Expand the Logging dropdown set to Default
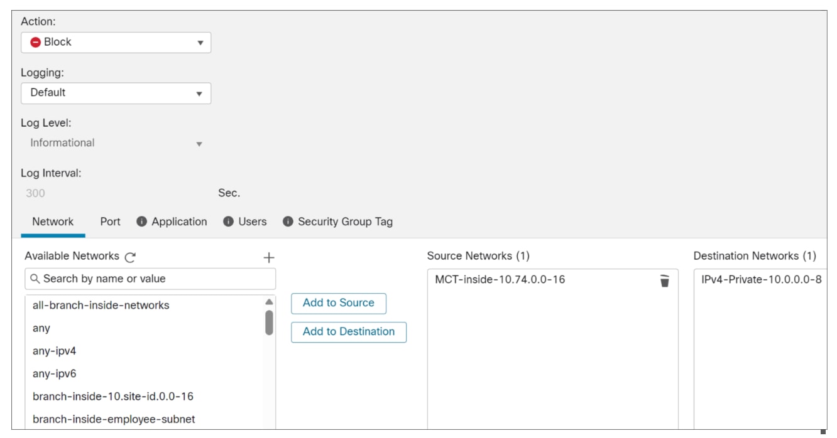 click(116, 93)
